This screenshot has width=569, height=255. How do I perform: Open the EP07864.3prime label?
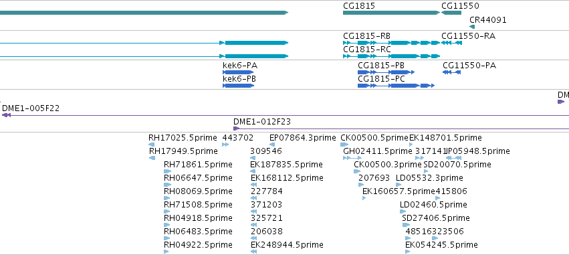coord(303,138)
